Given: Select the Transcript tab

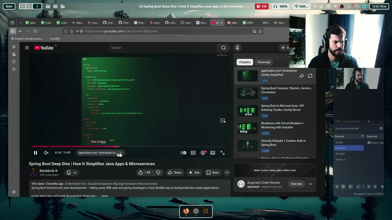Looking at the screenshot, I should pyautogui.click(x=264, y=62).
